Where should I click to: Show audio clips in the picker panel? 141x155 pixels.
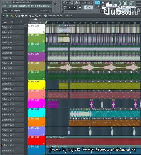coord(13,22)
